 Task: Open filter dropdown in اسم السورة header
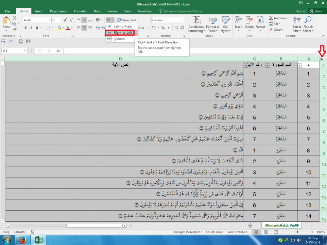tap(267, 65)
